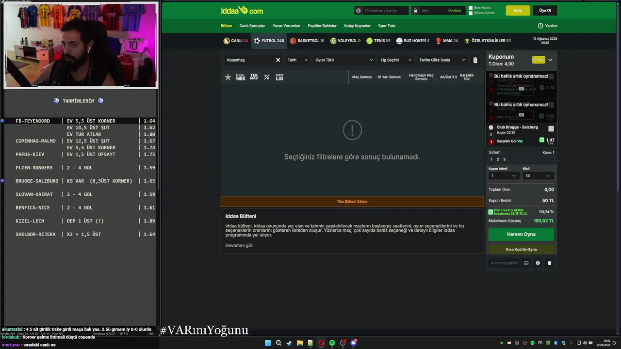Switch to Opera browser in taskbar

point(321,343)
